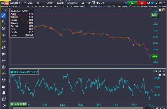The height and width of the screenshot is (109, 167).
Task: Open the hamburger main menu
Action: (2, 3)
